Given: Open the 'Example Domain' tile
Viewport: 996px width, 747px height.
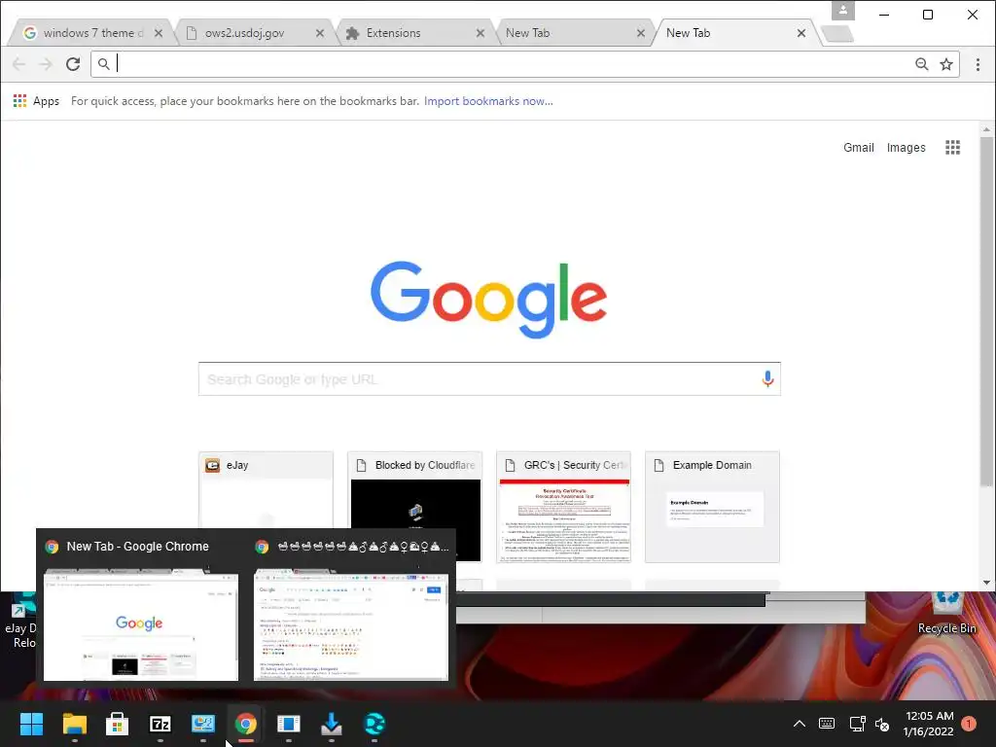Looking at the screenshot, I should (x=712, y=507).
